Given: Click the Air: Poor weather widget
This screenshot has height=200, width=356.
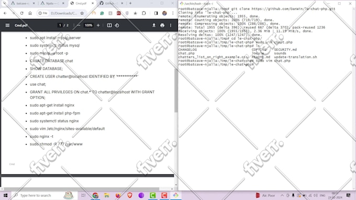Looking at the screenshot, I should point(265,195).
